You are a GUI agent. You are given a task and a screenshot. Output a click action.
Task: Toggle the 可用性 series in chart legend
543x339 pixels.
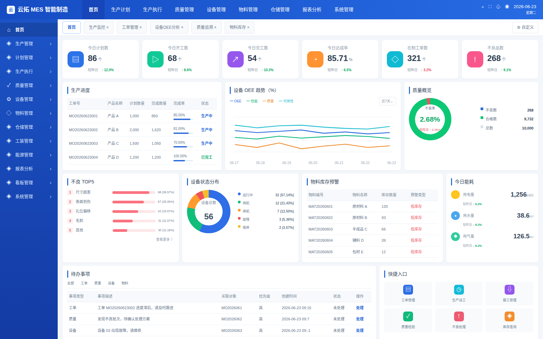point(286,101)
